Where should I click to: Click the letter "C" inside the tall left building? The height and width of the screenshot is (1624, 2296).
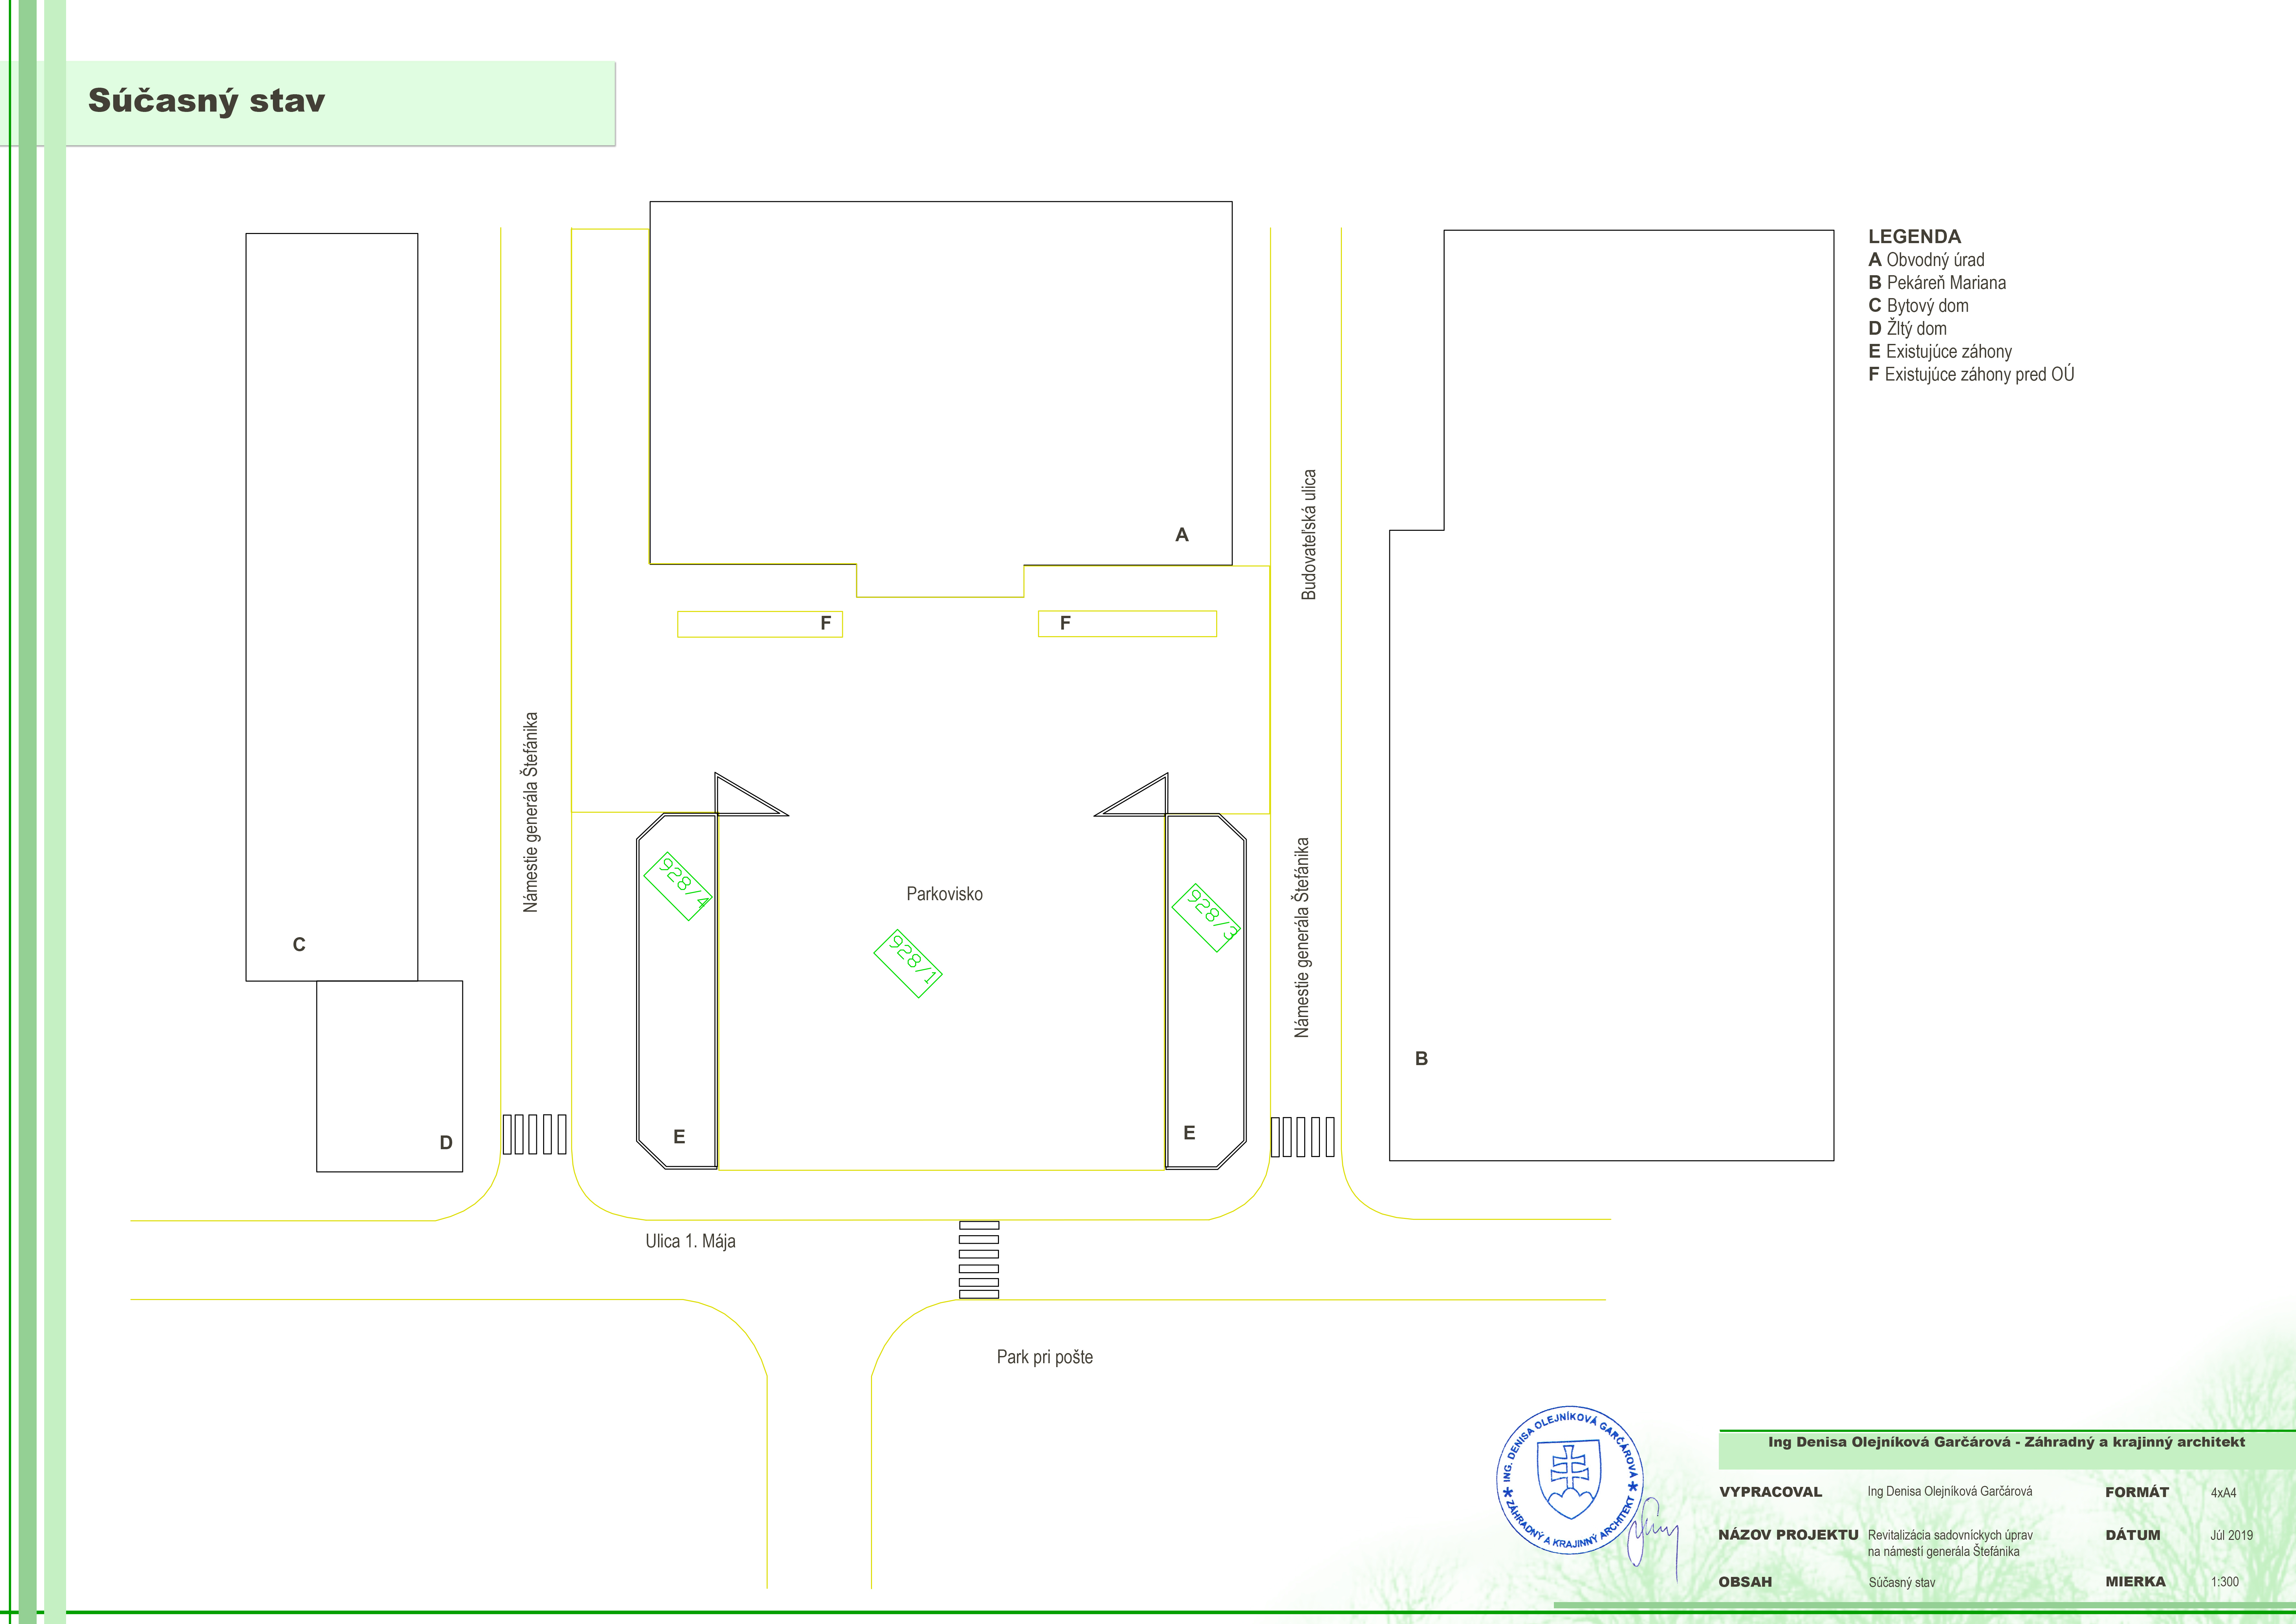click(299, 945)
